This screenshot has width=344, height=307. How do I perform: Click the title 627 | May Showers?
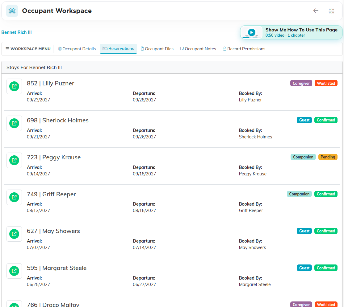coord(53,231)
